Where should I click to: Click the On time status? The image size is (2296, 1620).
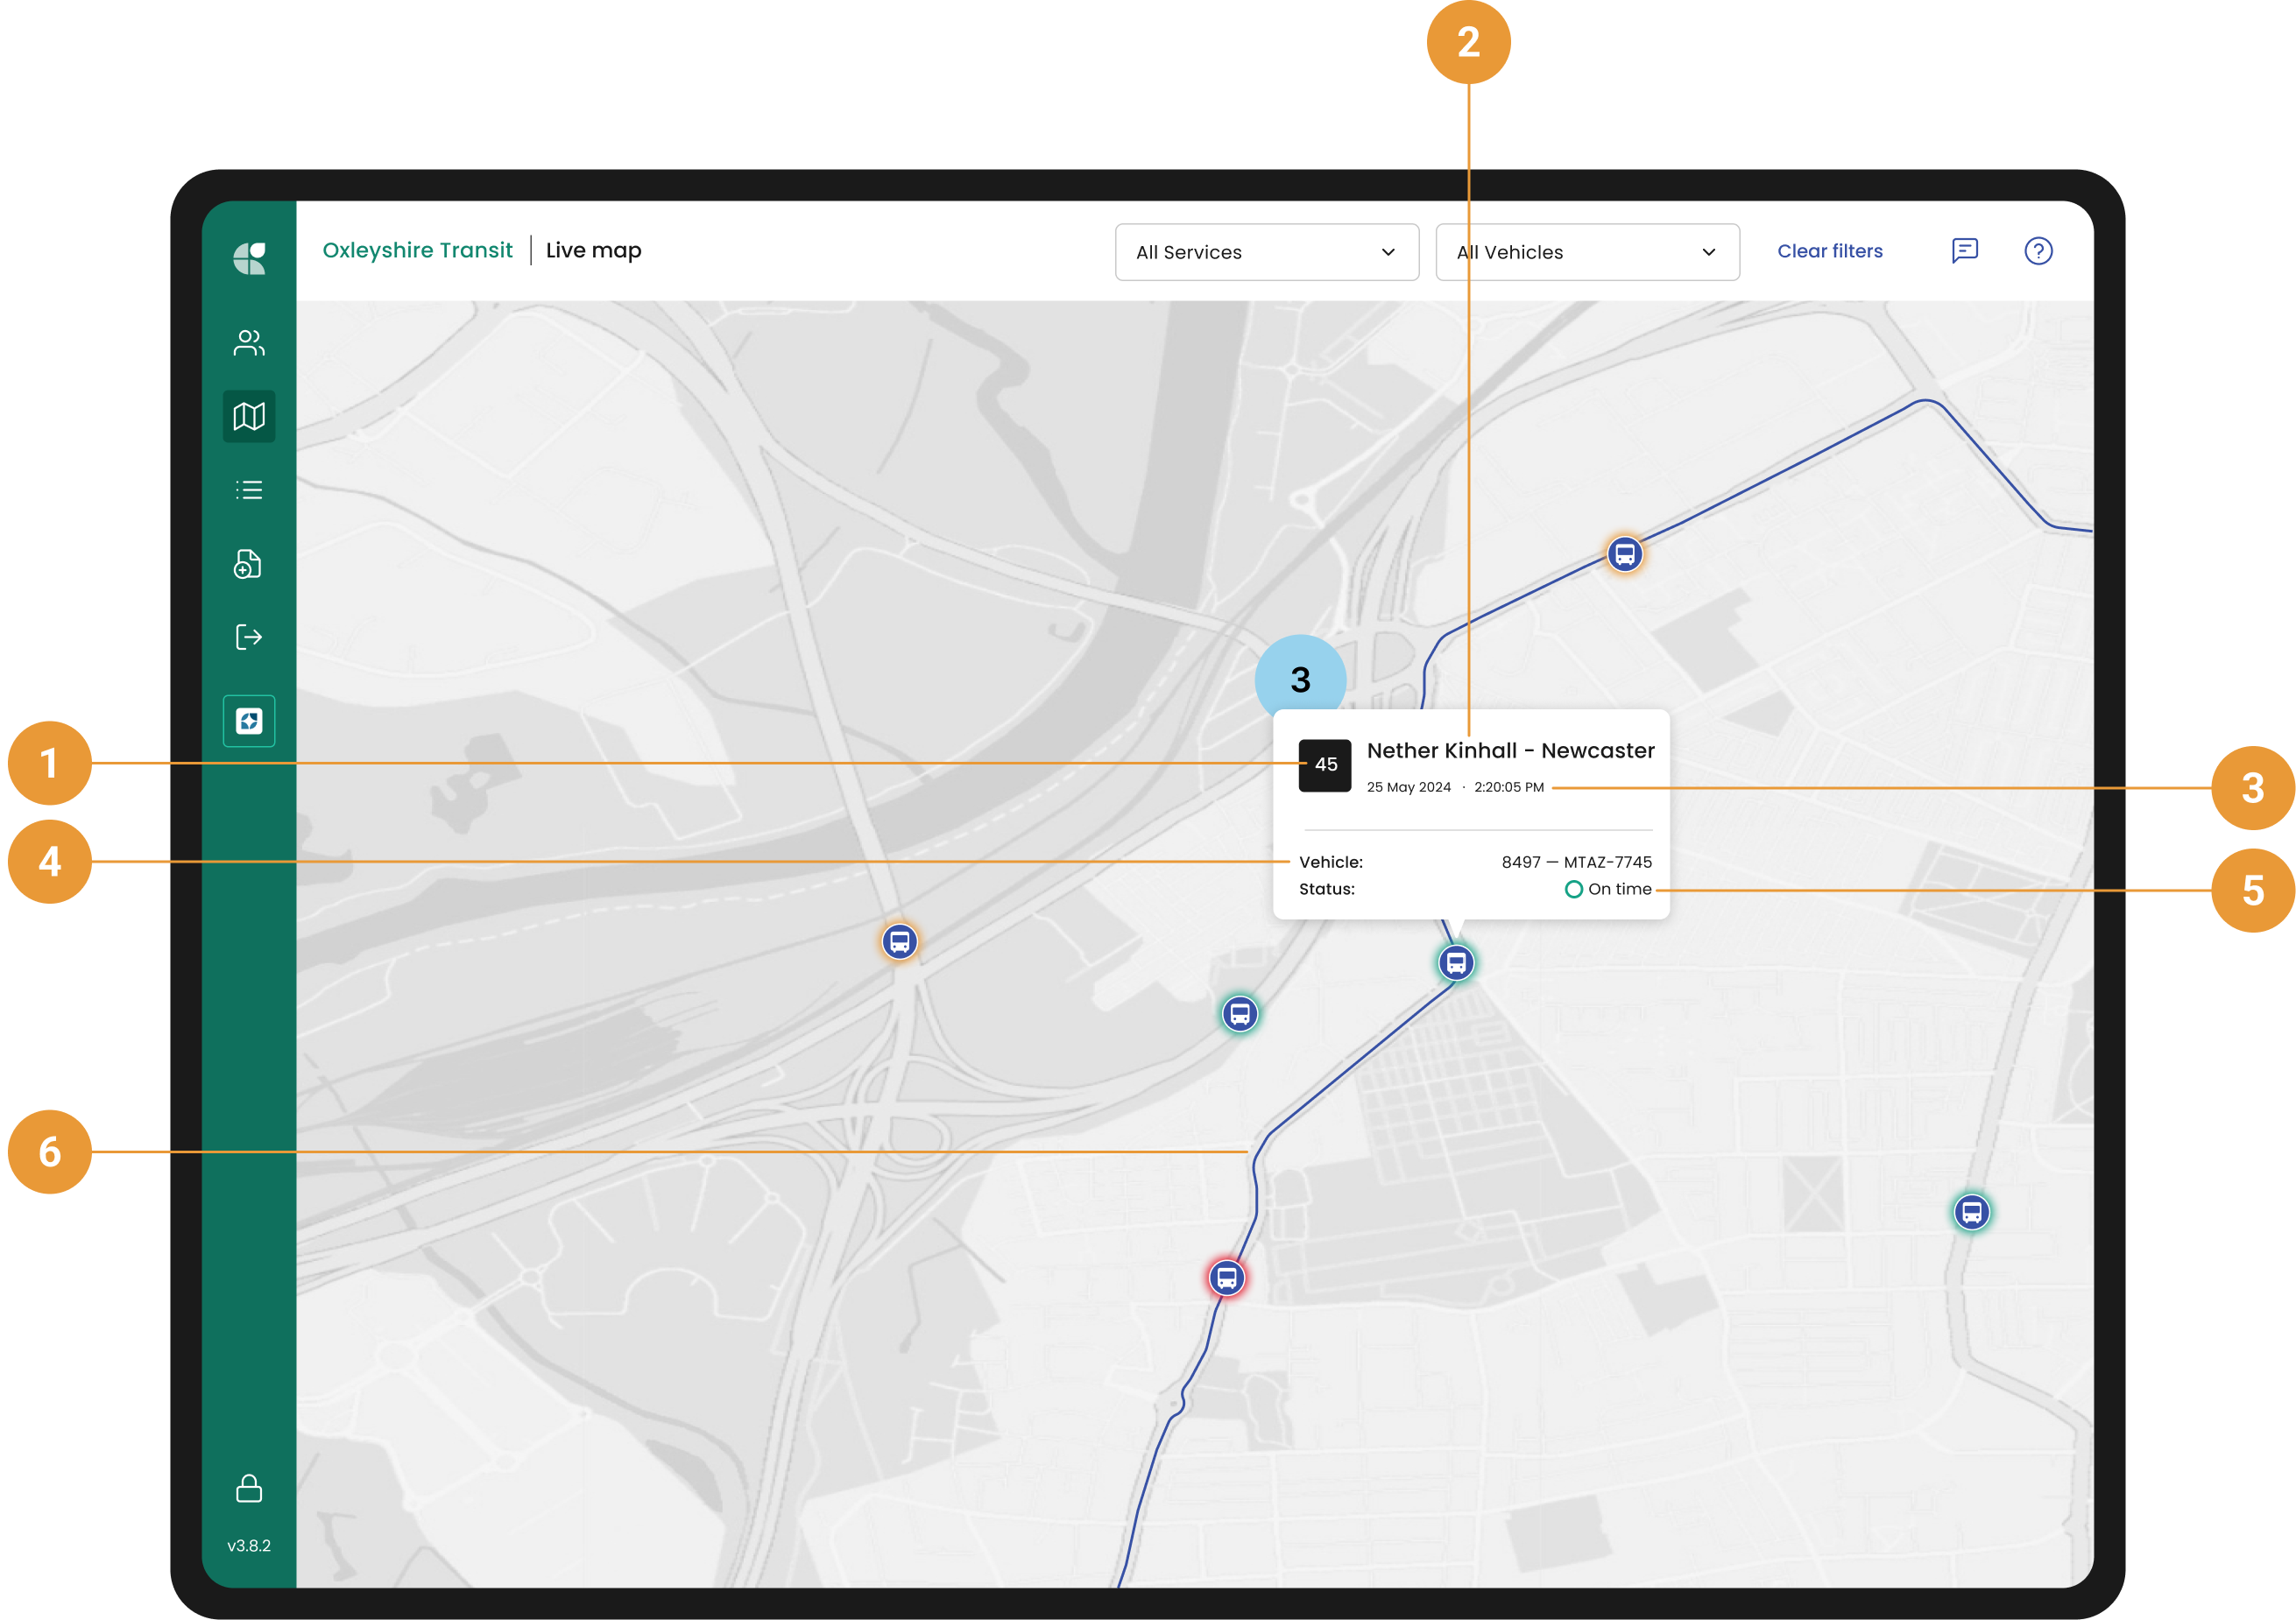1608,889
